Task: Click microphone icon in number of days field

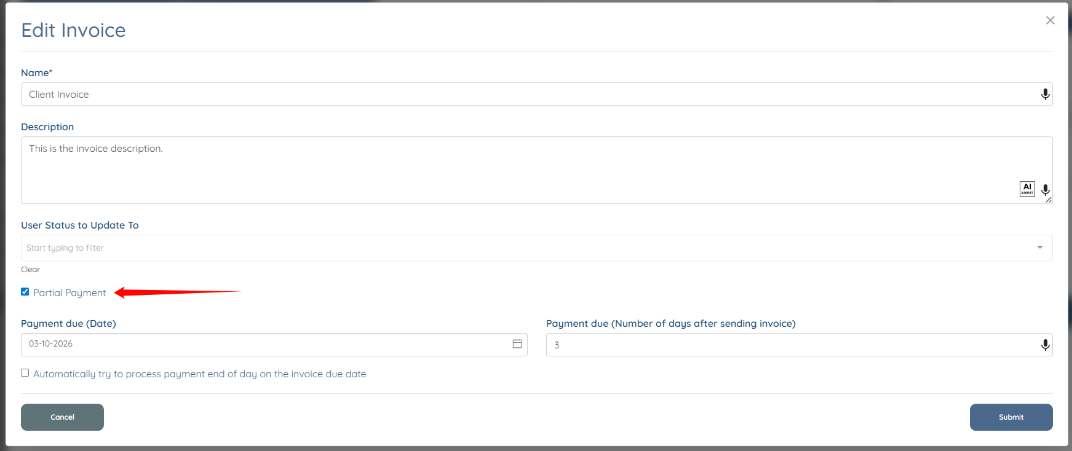Action: (1045, 345)
